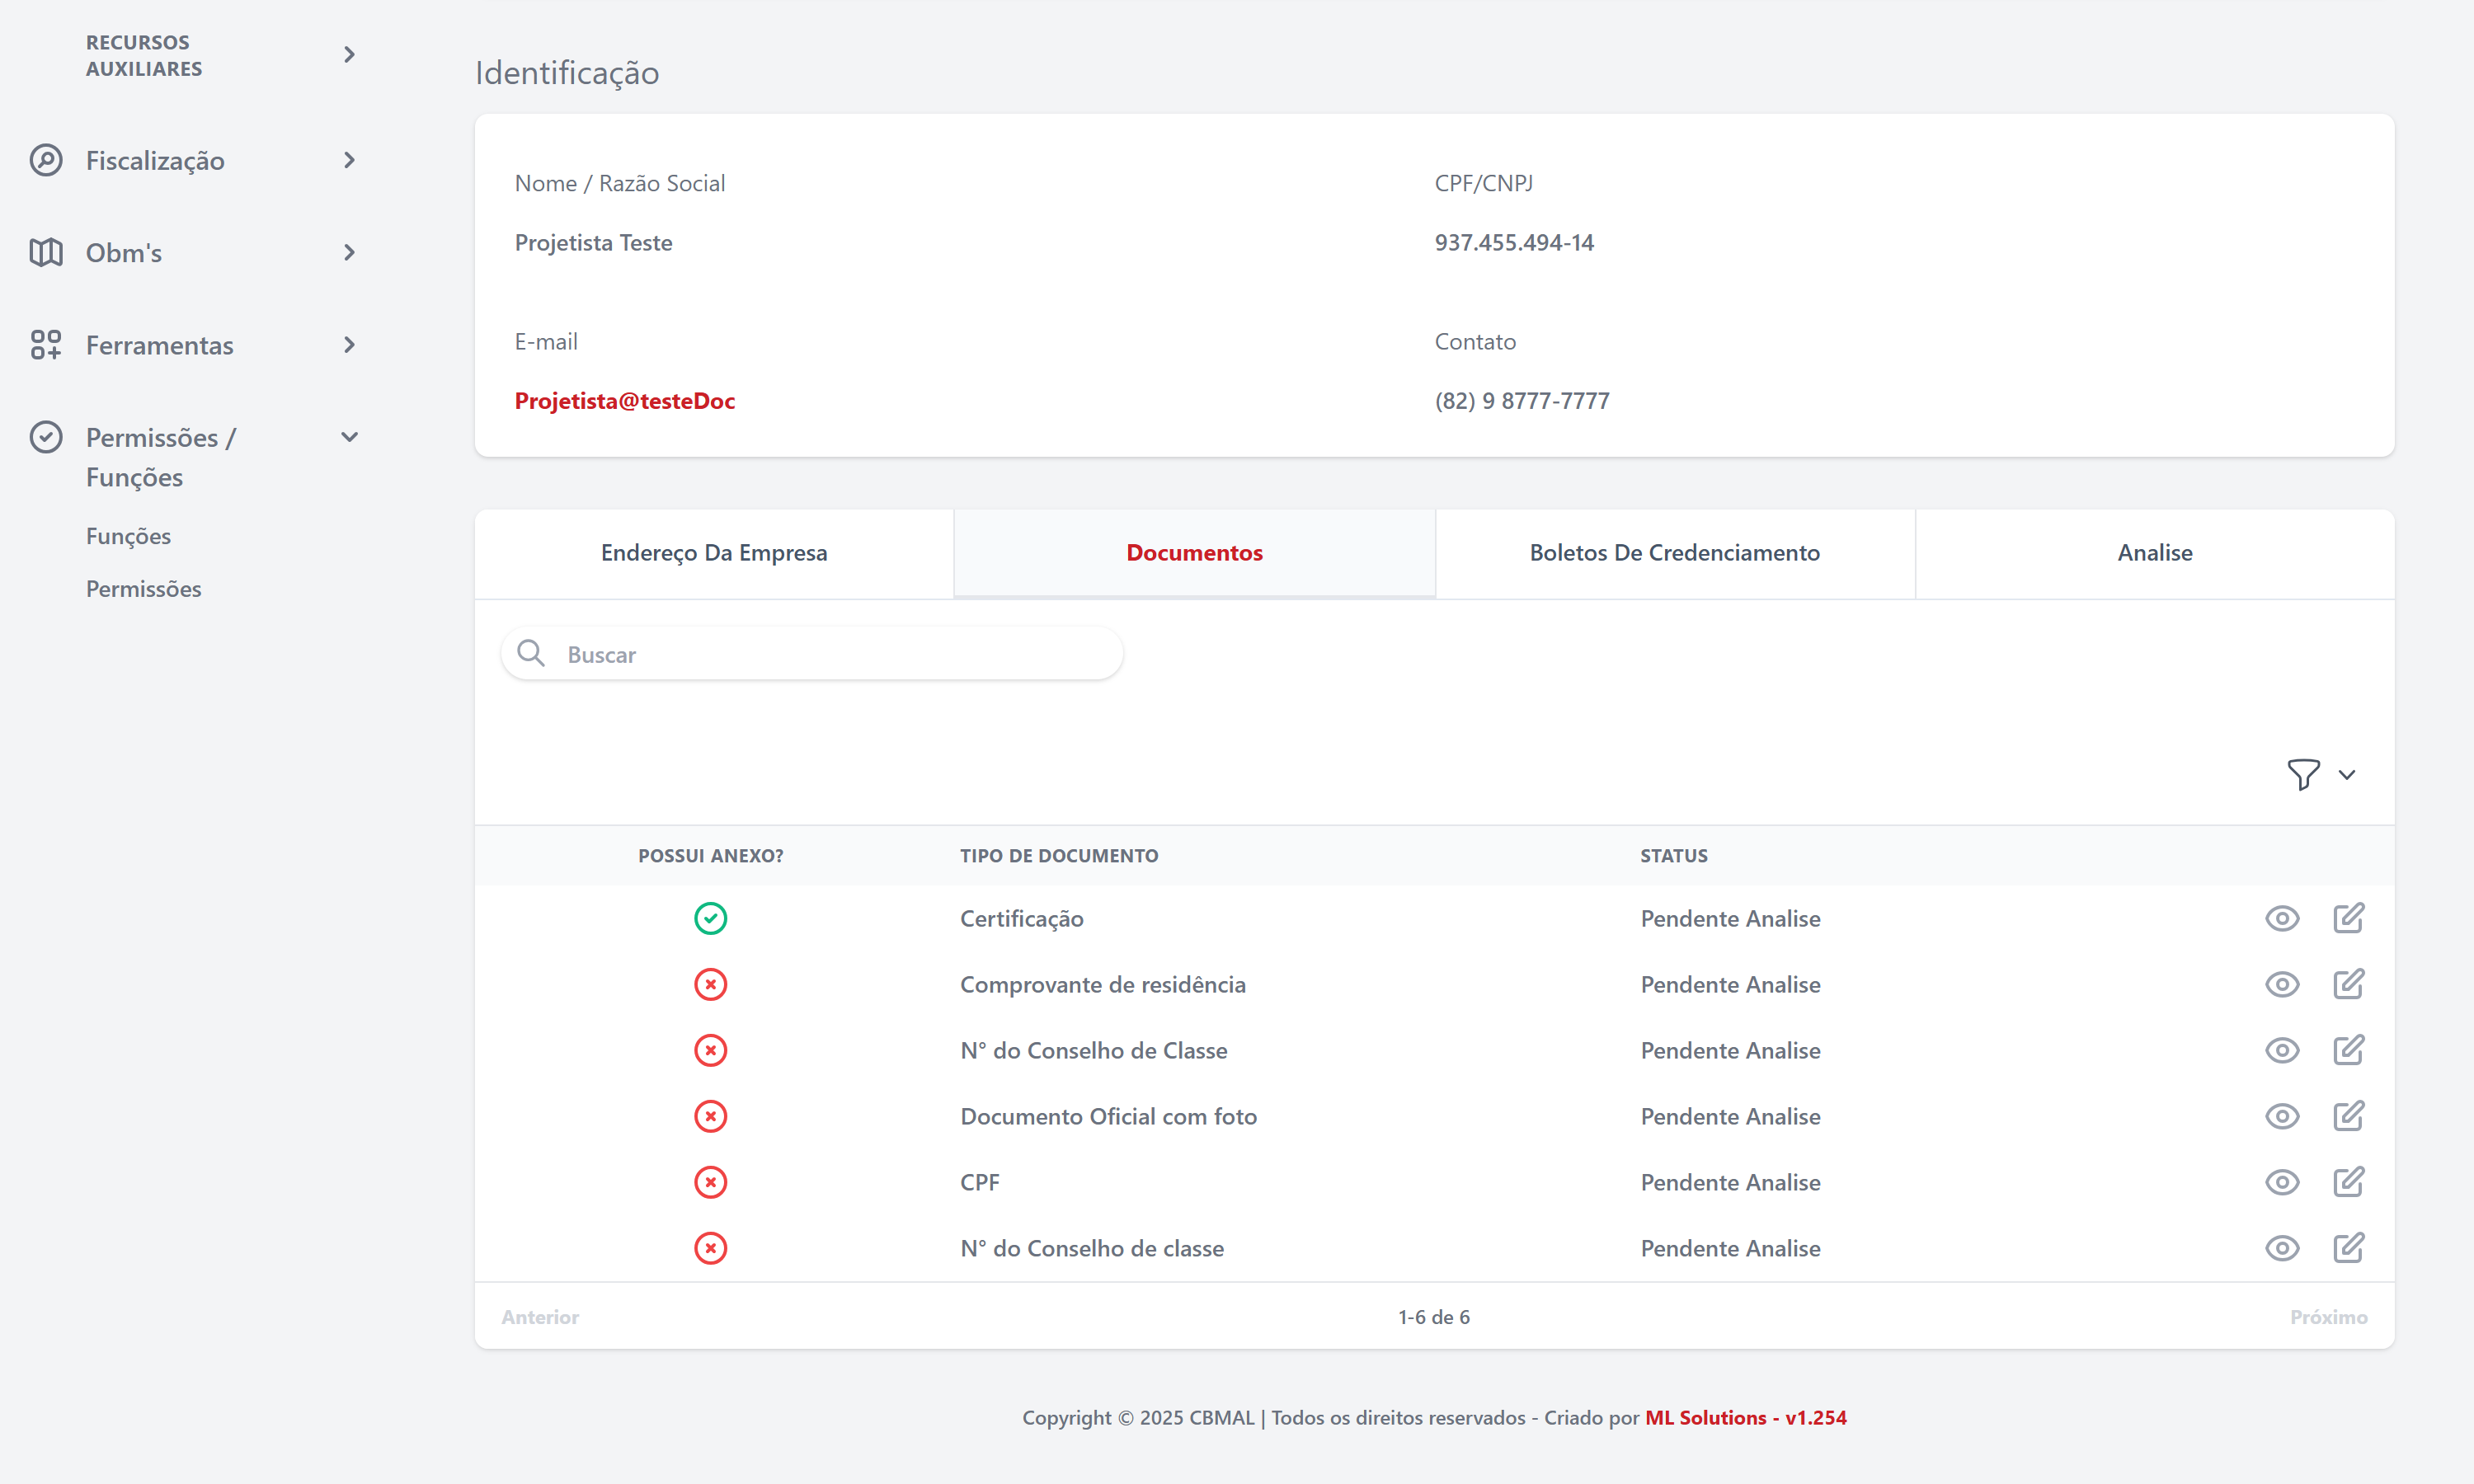The height and width of the screenshot is (1484, 2474).
Task: Expand the Recursos Auxiliares chevron
Action: coord(349,55)
